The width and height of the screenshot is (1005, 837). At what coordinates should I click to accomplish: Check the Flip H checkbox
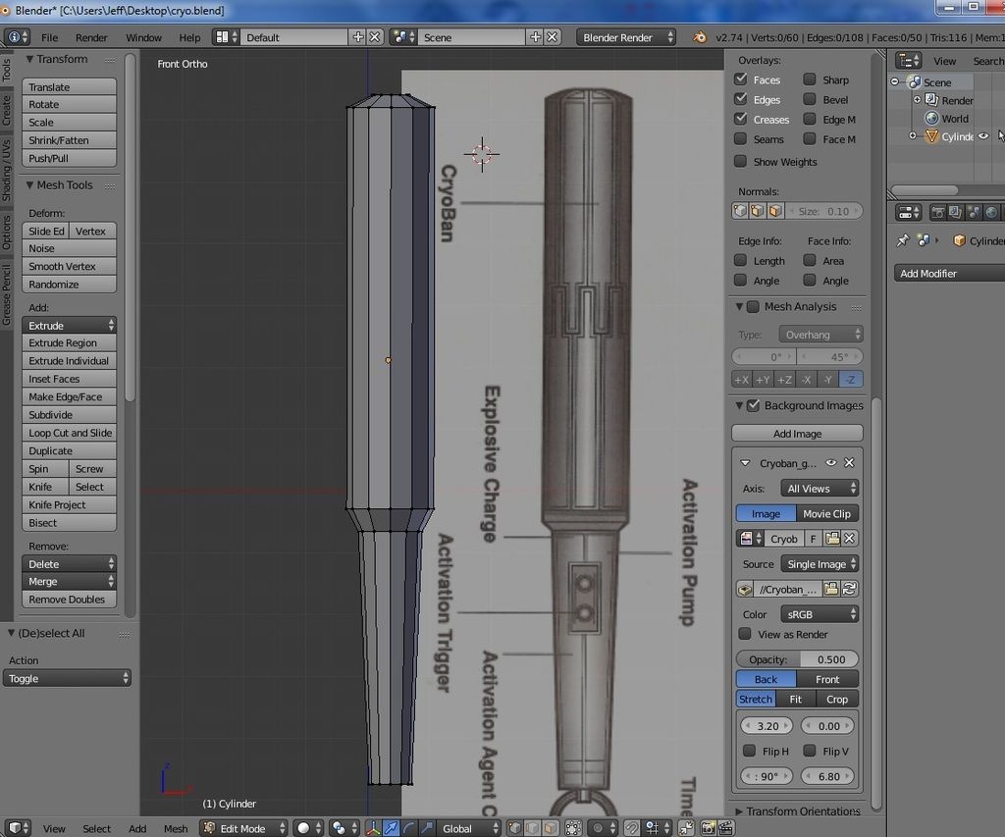749,751
